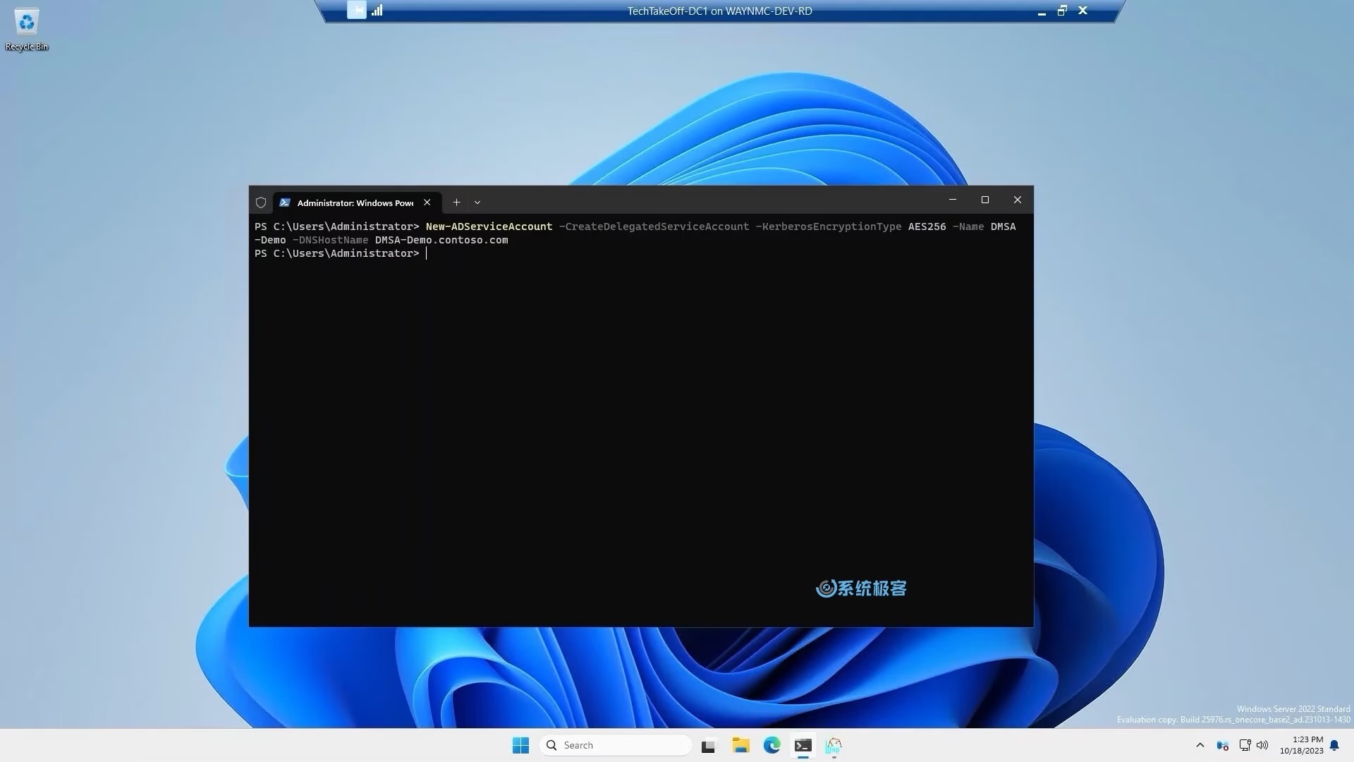This screenshot has height=762, width=1354.
Task: Restore down the remote session window
Action: (1062, 11)
